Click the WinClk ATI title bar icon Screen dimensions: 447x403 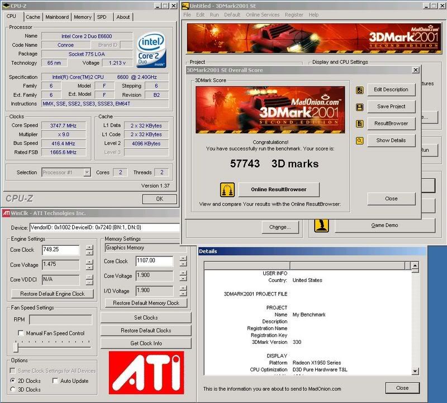click(x=6, y=213)
